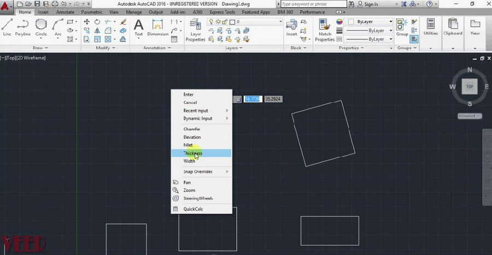The image size is (492, 255).
Task: Select the Ellipse draw tool
Action: [71, 31]
